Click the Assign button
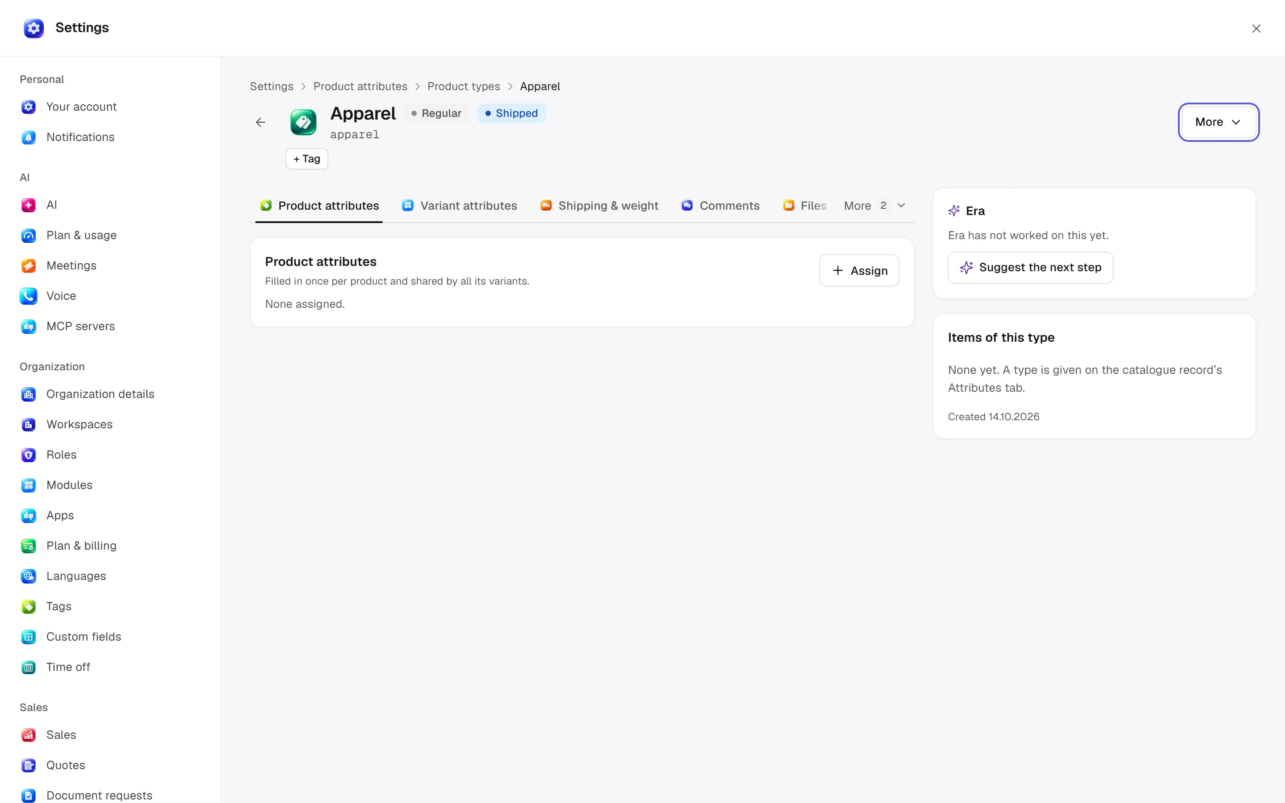This screenshot has height=803, width=1285. pyautogui.click(x=858, y=270)
